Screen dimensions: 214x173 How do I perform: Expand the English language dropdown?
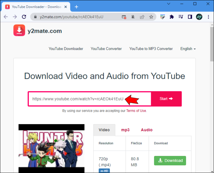(188, 49)
